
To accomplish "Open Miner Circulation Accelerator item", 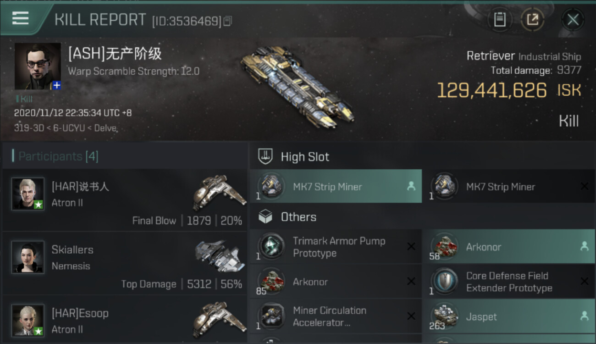I will tap(336, 316).
